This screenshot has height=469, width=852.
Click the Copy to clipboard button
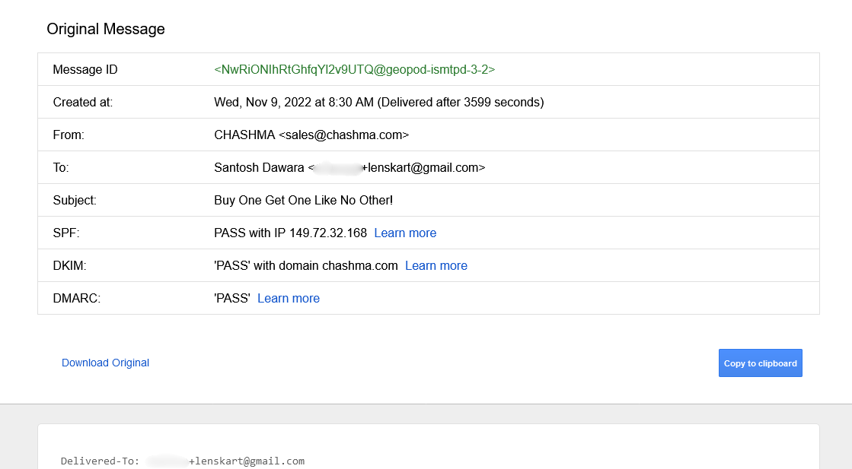pyautogui.click(x=760, y=363)
